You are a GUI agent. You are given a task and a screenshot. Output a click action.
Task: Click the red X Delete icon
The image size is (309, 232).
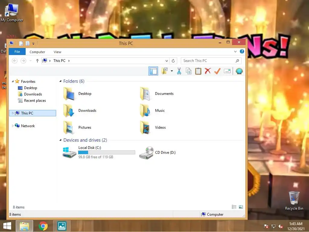point(208,71)
